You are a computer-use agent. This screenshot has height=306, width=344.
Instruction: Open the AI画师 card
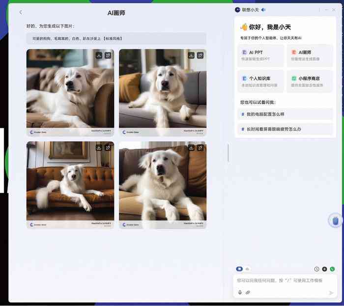point(310,56)
